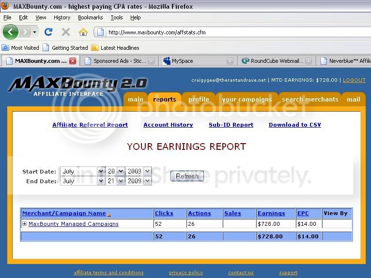
Task: Open the Getting Started bookmark
Action: coord(65,48)
